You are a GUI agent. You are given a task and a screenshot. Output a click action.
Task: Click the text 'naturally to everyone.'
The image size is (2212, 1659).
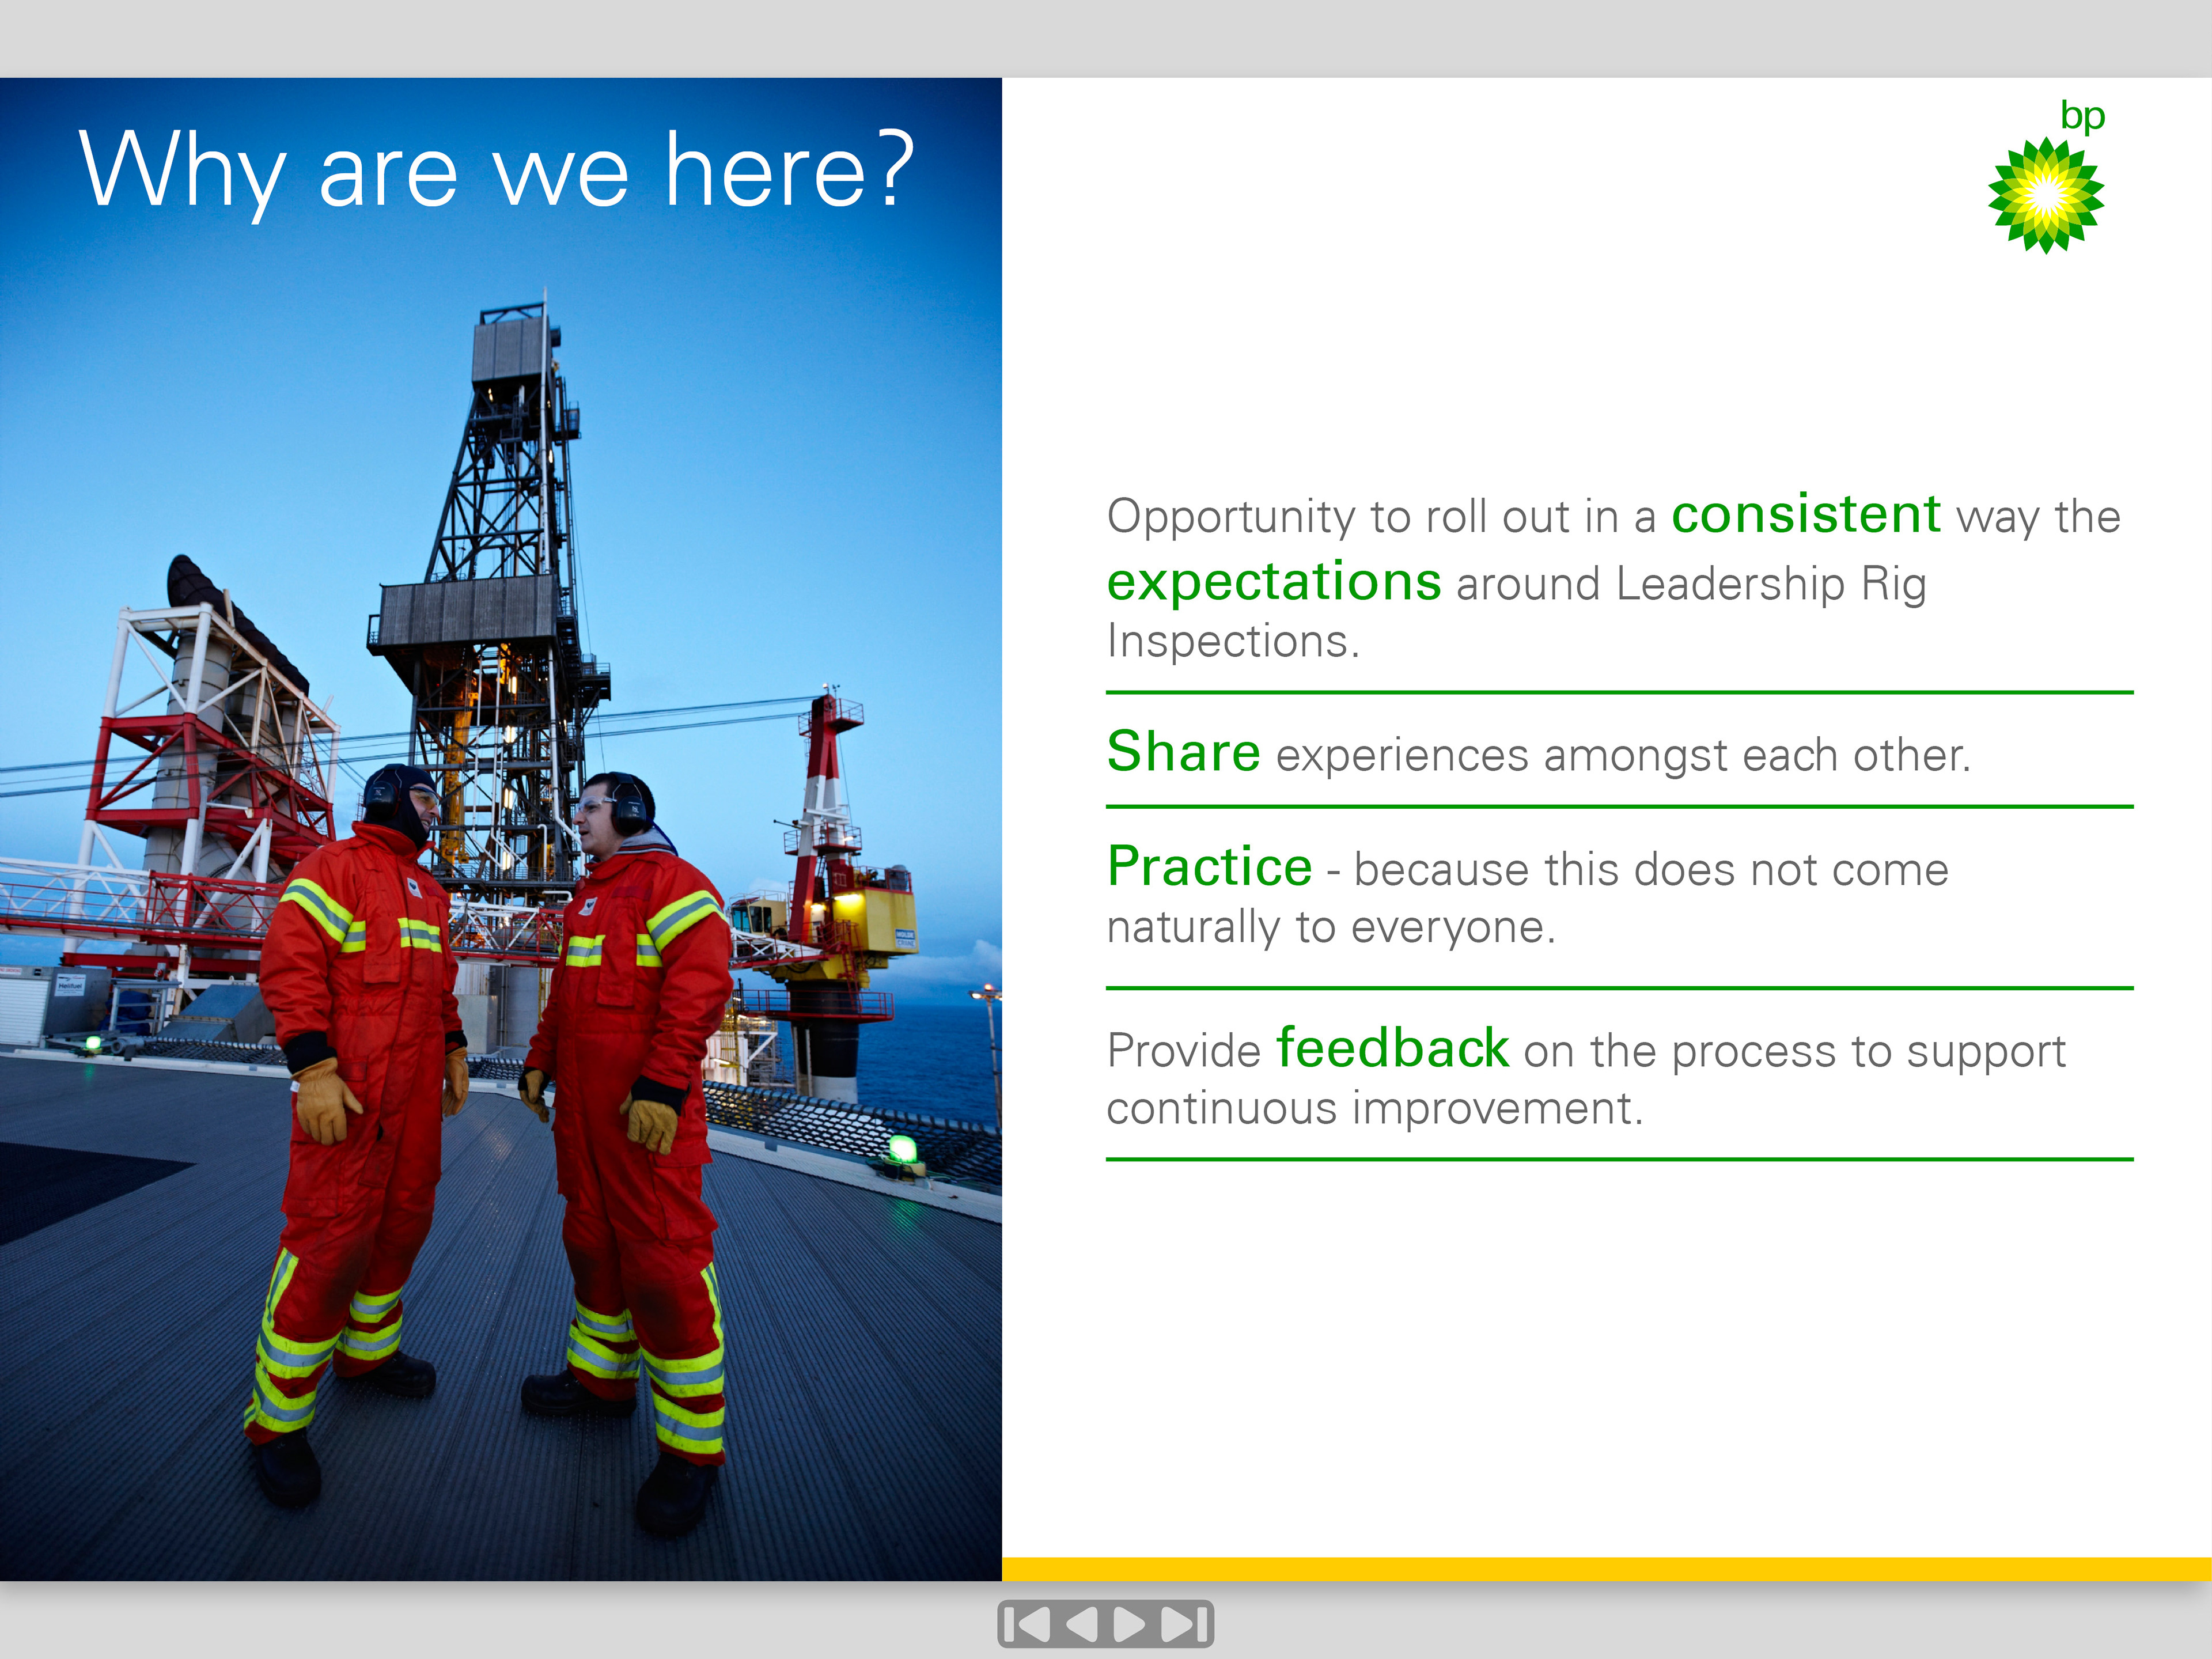click(1331, 928)
